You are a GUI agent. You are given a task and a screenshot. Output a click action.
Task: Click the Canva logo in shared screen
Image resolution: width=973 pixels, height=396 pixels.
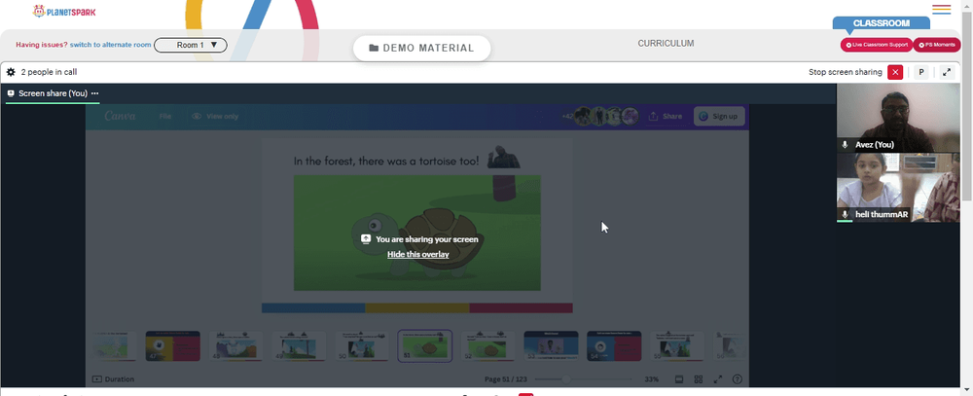[120, 116]
